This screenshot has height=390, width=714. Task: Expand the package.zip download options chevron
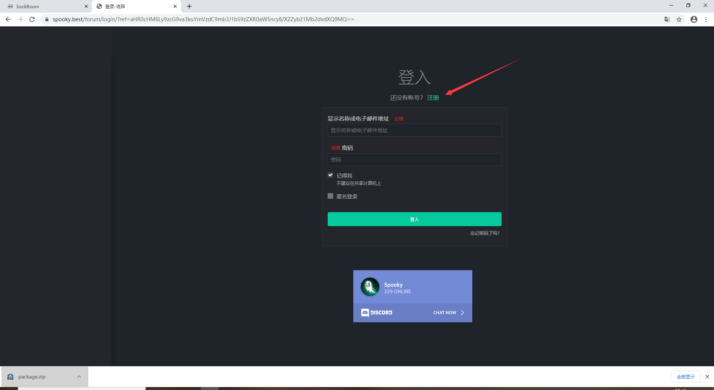(x=79, y=377)
